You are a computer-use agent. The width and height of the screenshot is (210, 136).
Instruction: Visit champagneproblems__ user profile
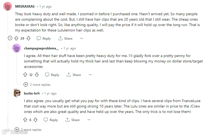coord(41,48)
